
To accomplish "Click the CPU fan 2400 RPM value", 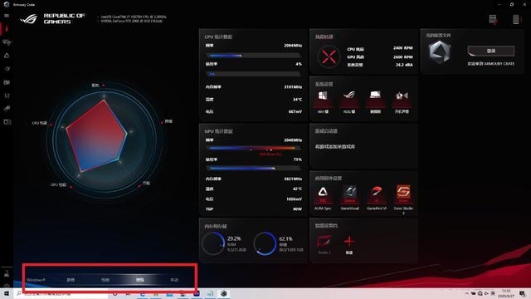I will point(403,48).
